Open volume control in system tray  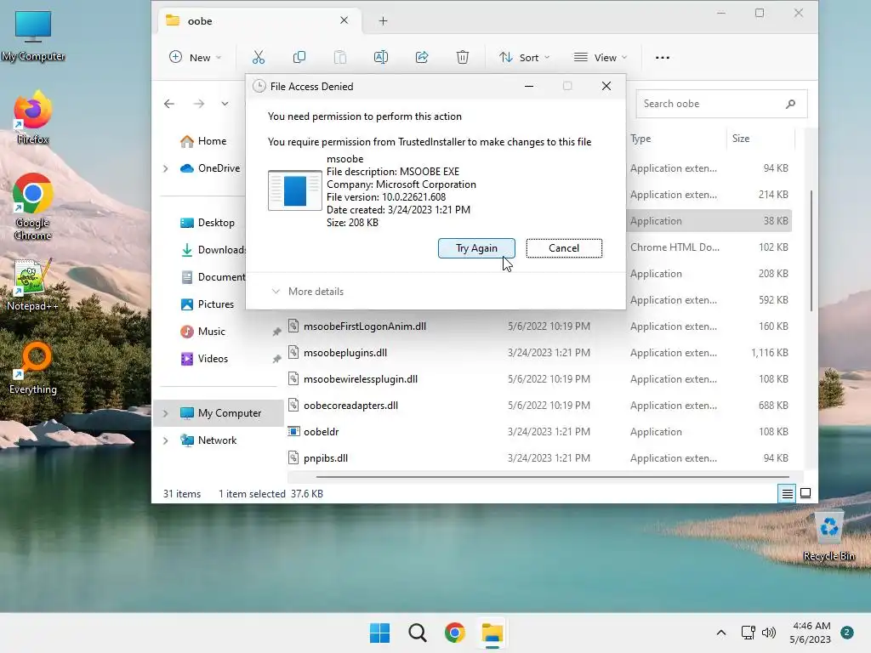pyautogui.click(x=769, y=633)
